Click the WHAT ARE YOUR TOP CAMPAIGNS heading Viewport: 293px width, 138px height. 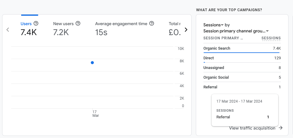tap(229, 10)
